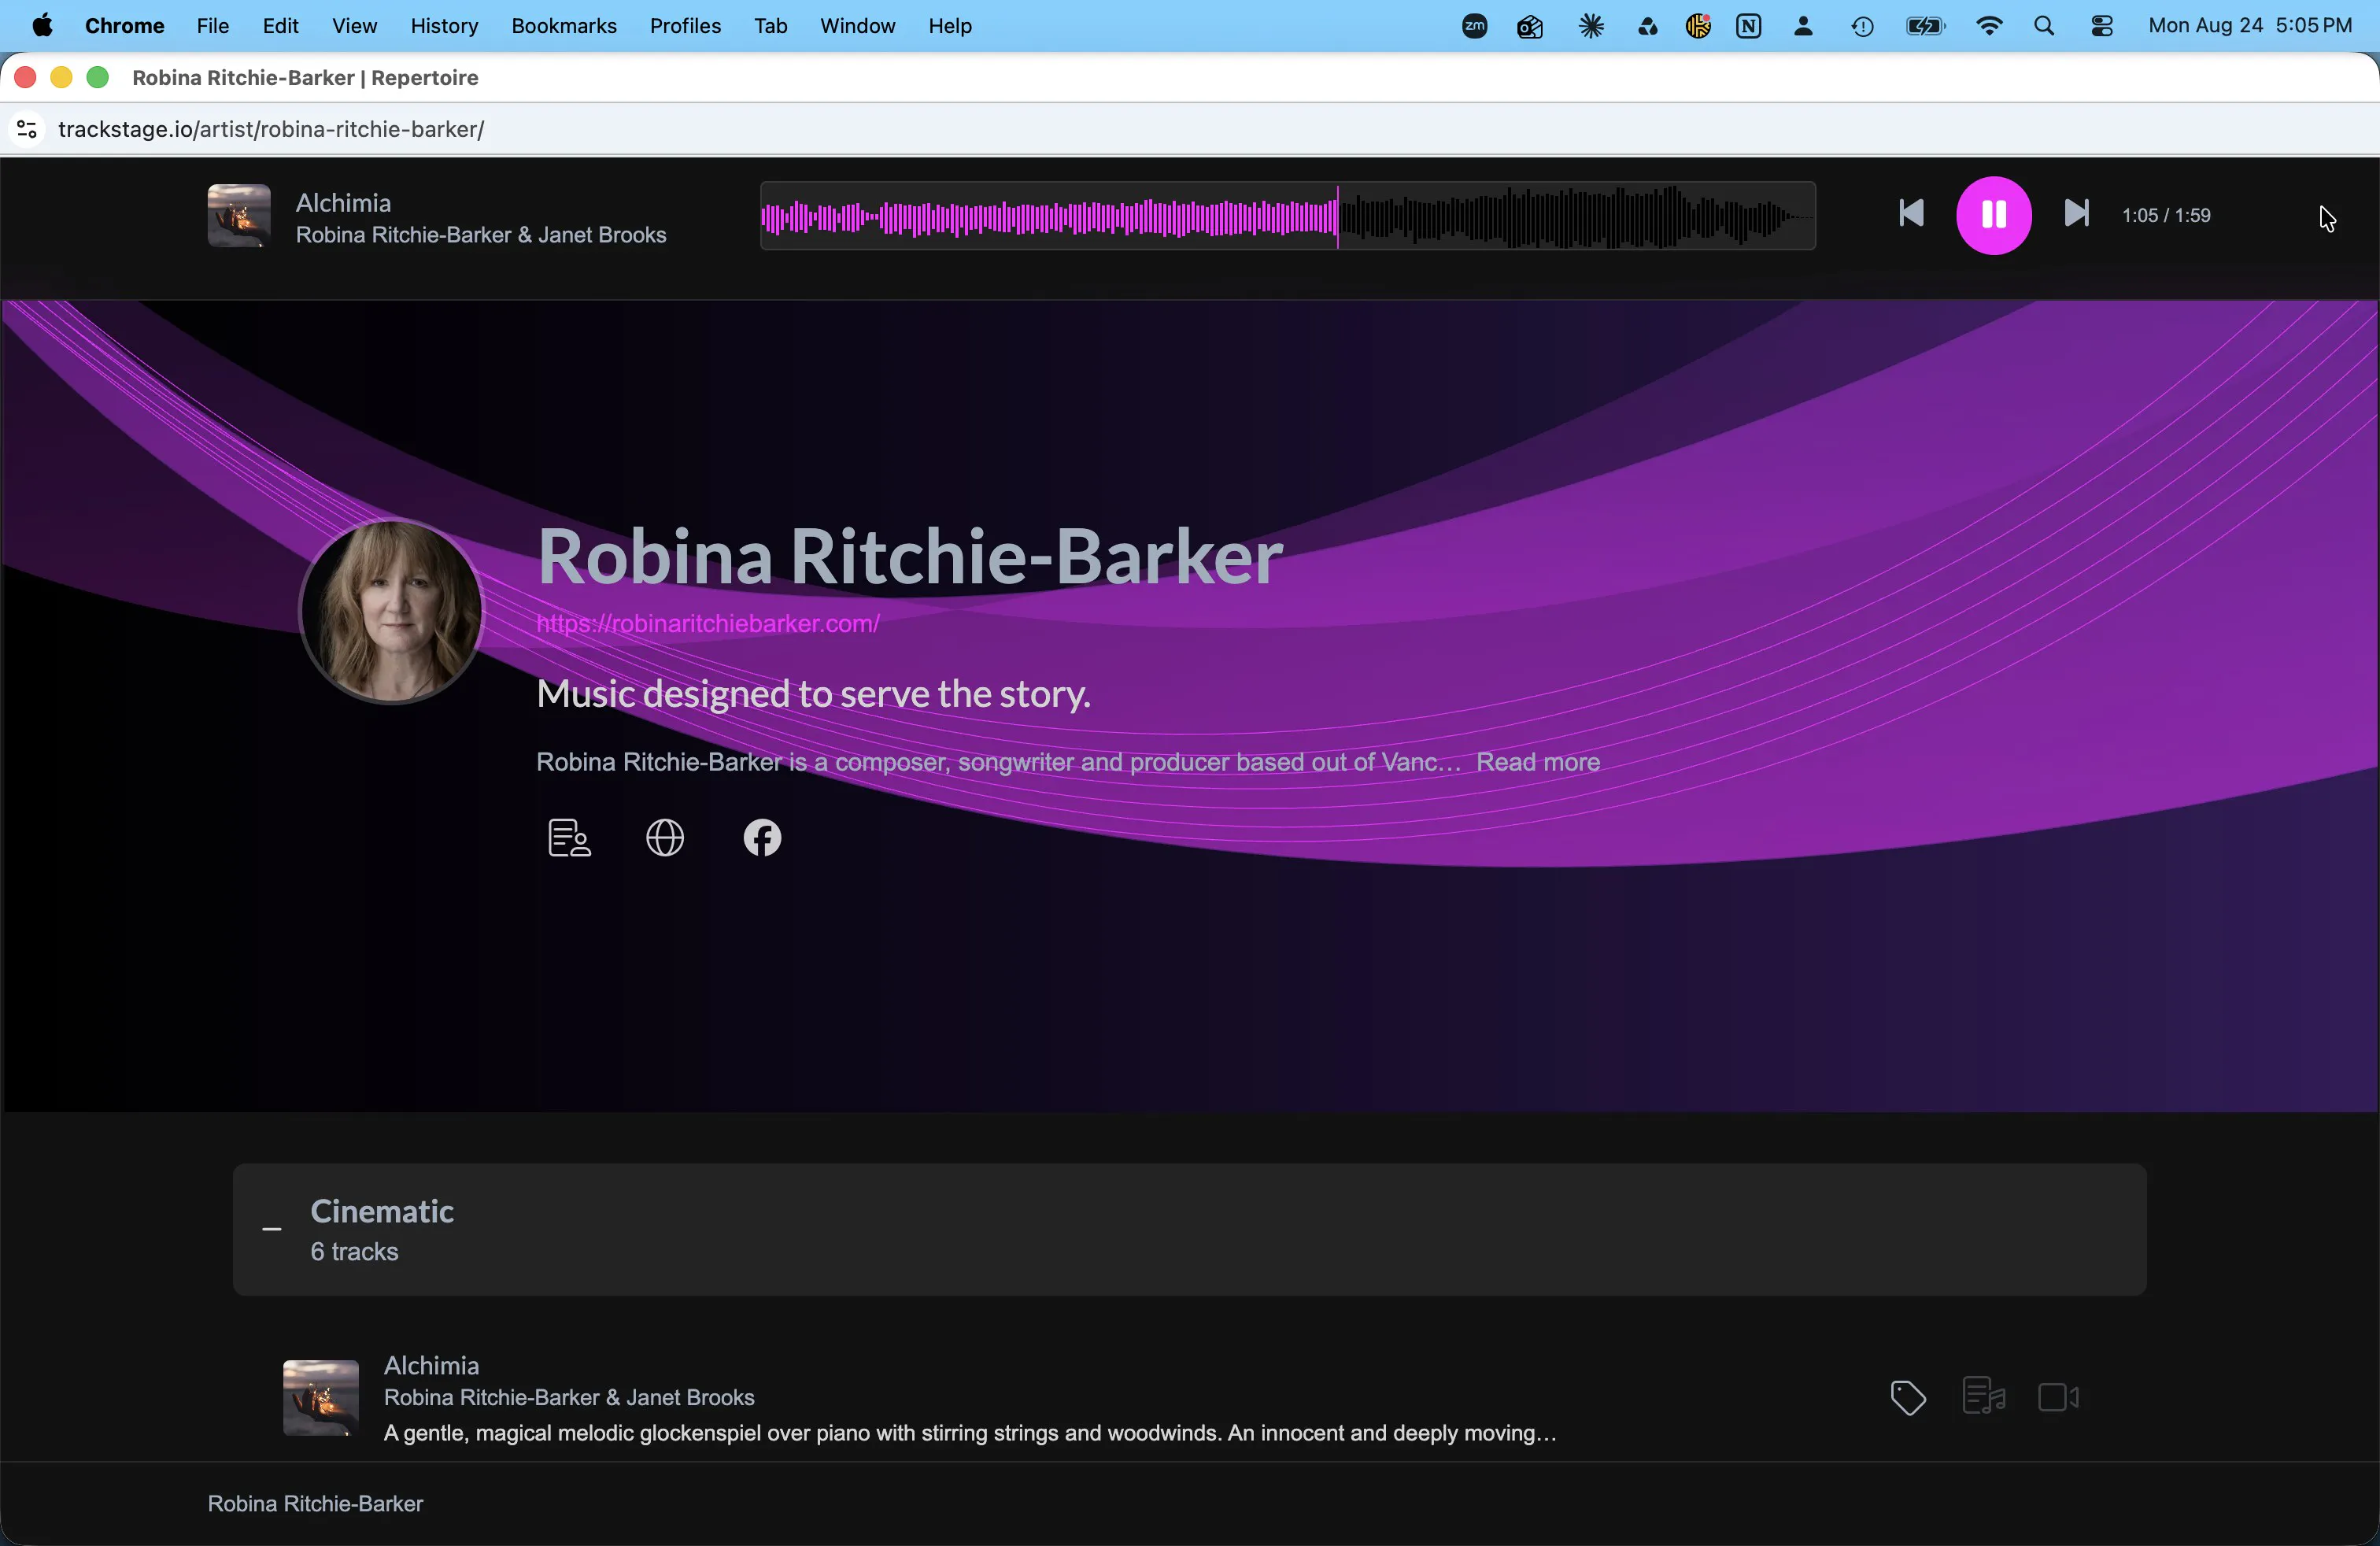Screen dimensions: 2380x1546
Task: Open the Control Center icon
Action: 2102,26
